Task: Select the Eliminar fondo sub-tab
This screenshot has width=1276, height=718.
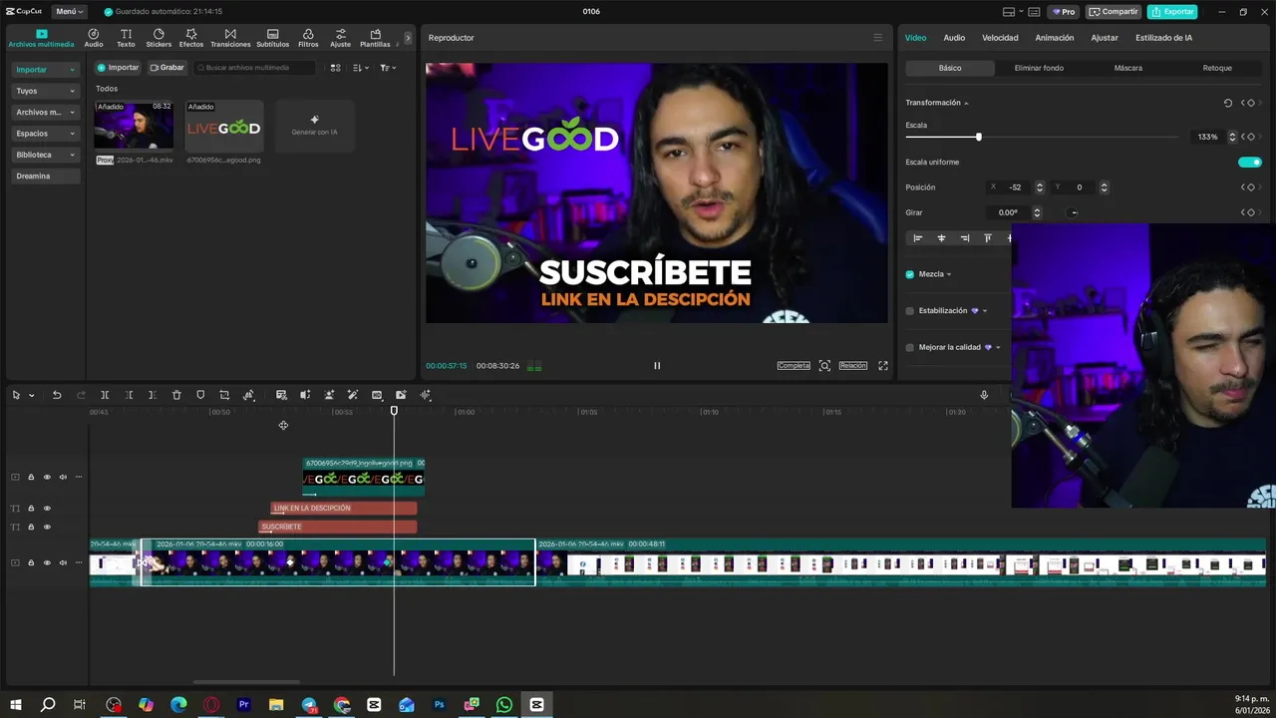Action: (1039, 68)
